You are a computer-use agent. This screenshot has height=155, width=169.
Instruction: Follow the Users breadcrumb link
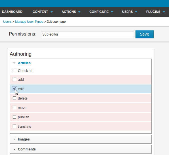point(7,22)
